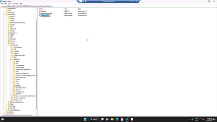Open the Help menu

pos(21,4)
